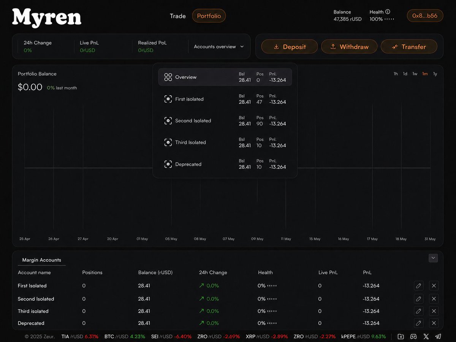Open the Margin Accounts tab

[x=42, y=260]
